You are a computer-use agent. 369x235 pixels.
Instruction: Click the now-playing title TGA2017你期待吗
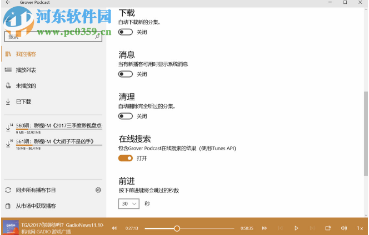click(x=62, y=225)
